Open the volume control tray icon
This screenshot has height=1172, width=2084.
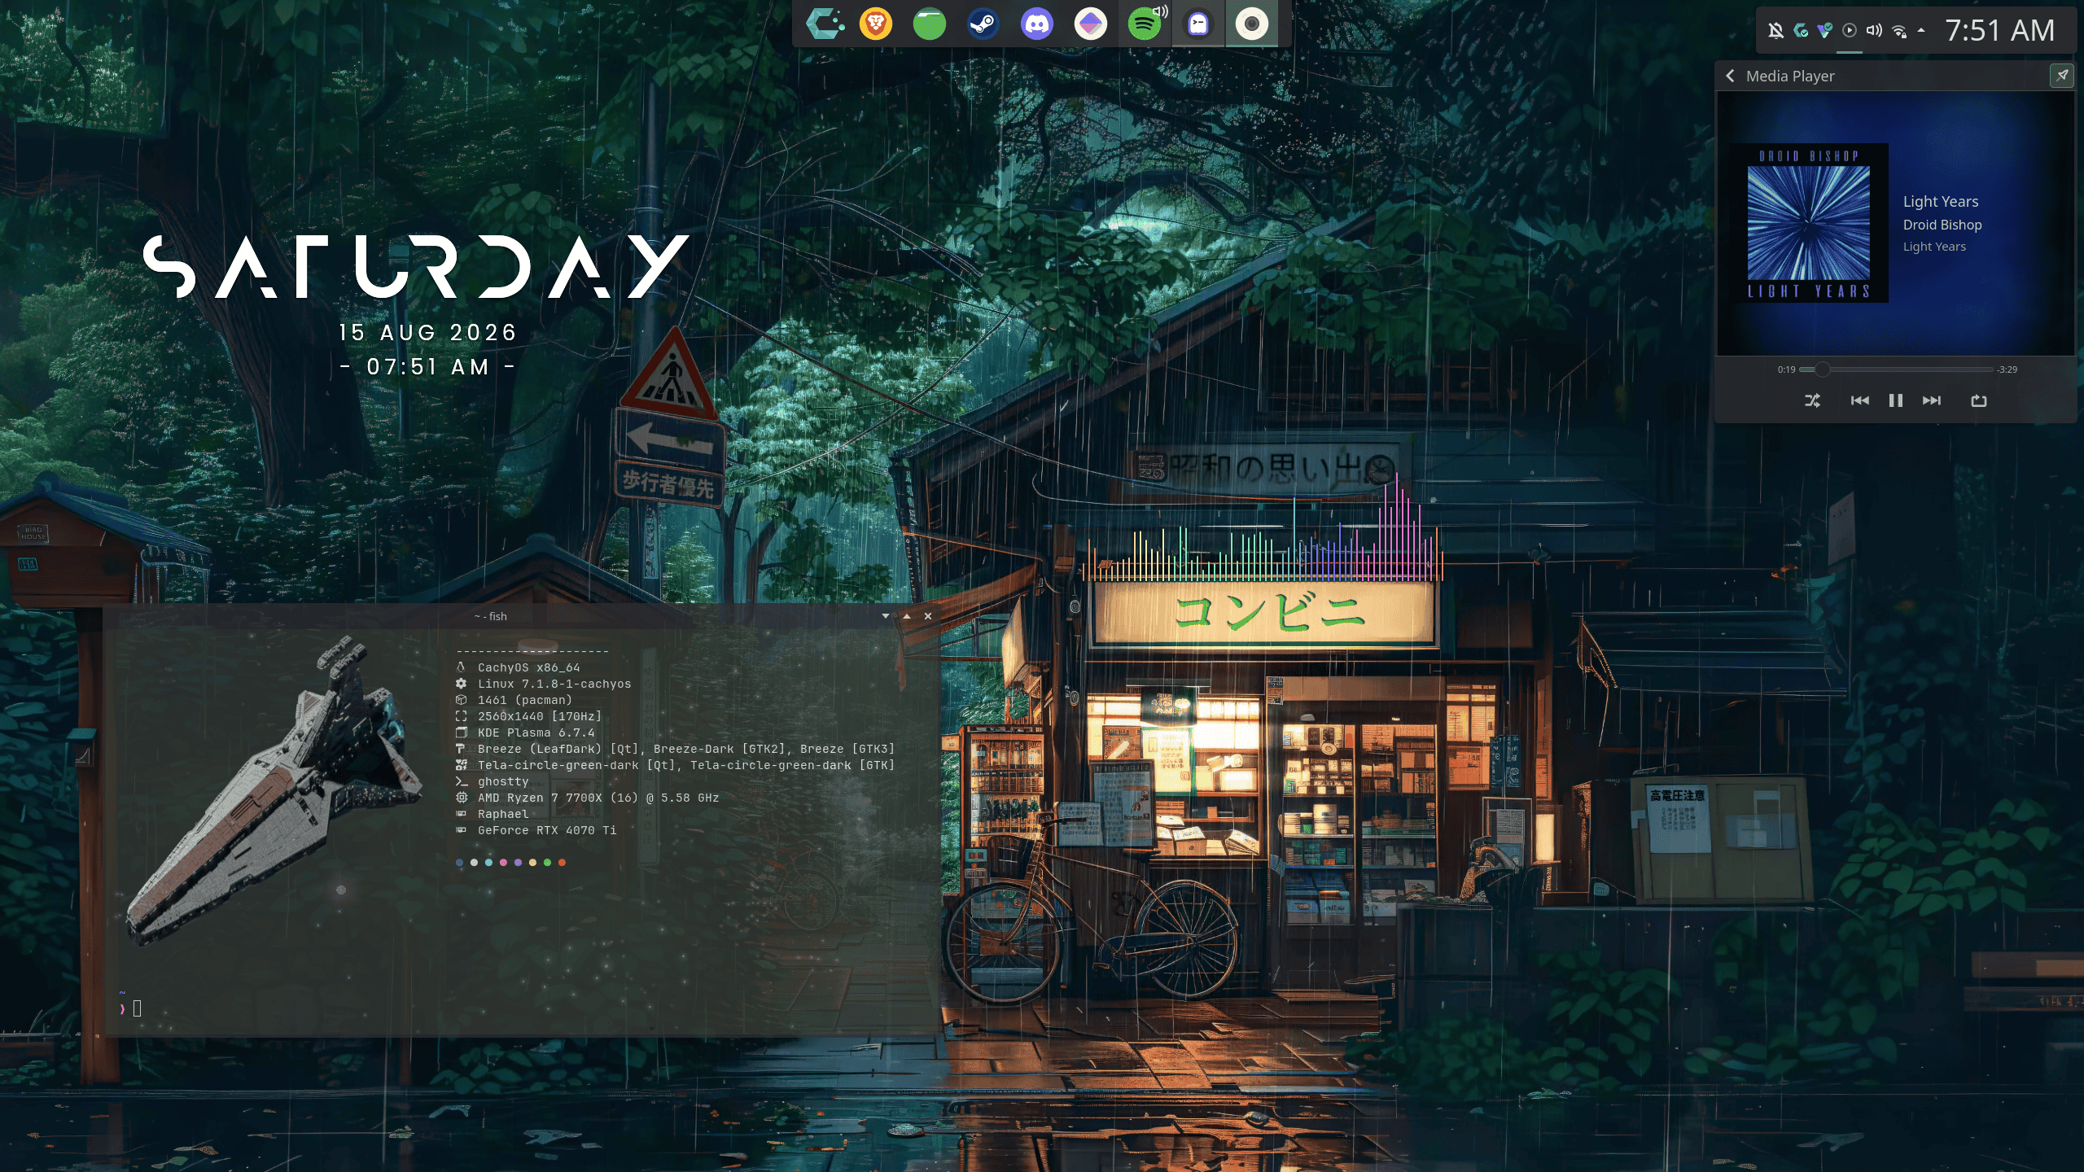[1874, 31]
